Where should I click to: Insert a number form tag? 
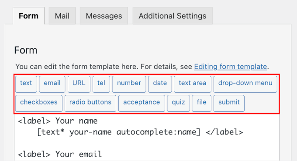129,84
